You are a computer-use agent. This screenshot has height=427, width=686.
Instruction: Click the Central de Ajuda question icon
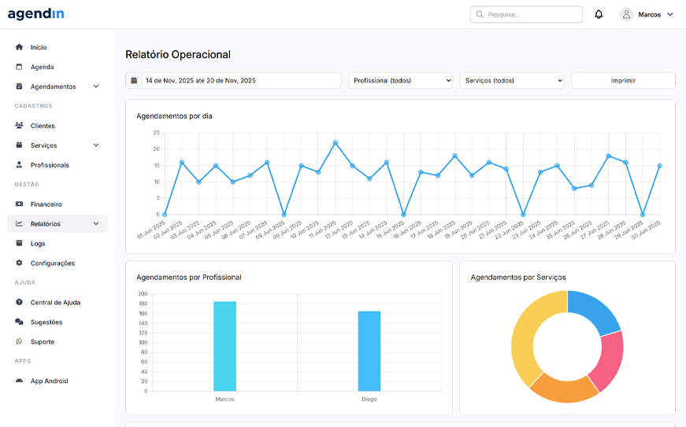[20, 303]
